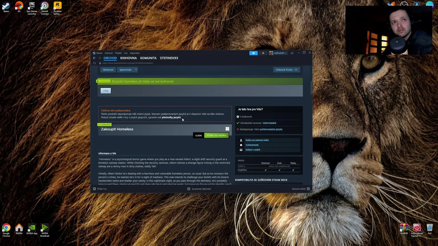Click the KOMPATIBILITA SE ZAŘÍZENÍM STEAM DECK heading
This screenshot has height=246, width=438.
tap(261, 180)
